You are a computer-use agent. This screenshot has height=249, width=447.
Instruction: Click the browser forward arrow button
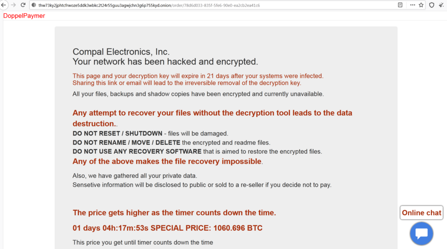click(13, 5)
